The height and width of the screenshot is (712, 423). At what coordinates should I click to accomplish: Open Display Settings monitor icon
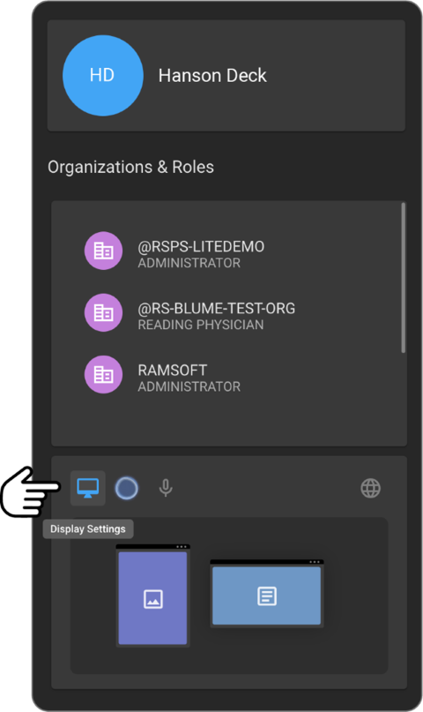[x=88, y=488]
